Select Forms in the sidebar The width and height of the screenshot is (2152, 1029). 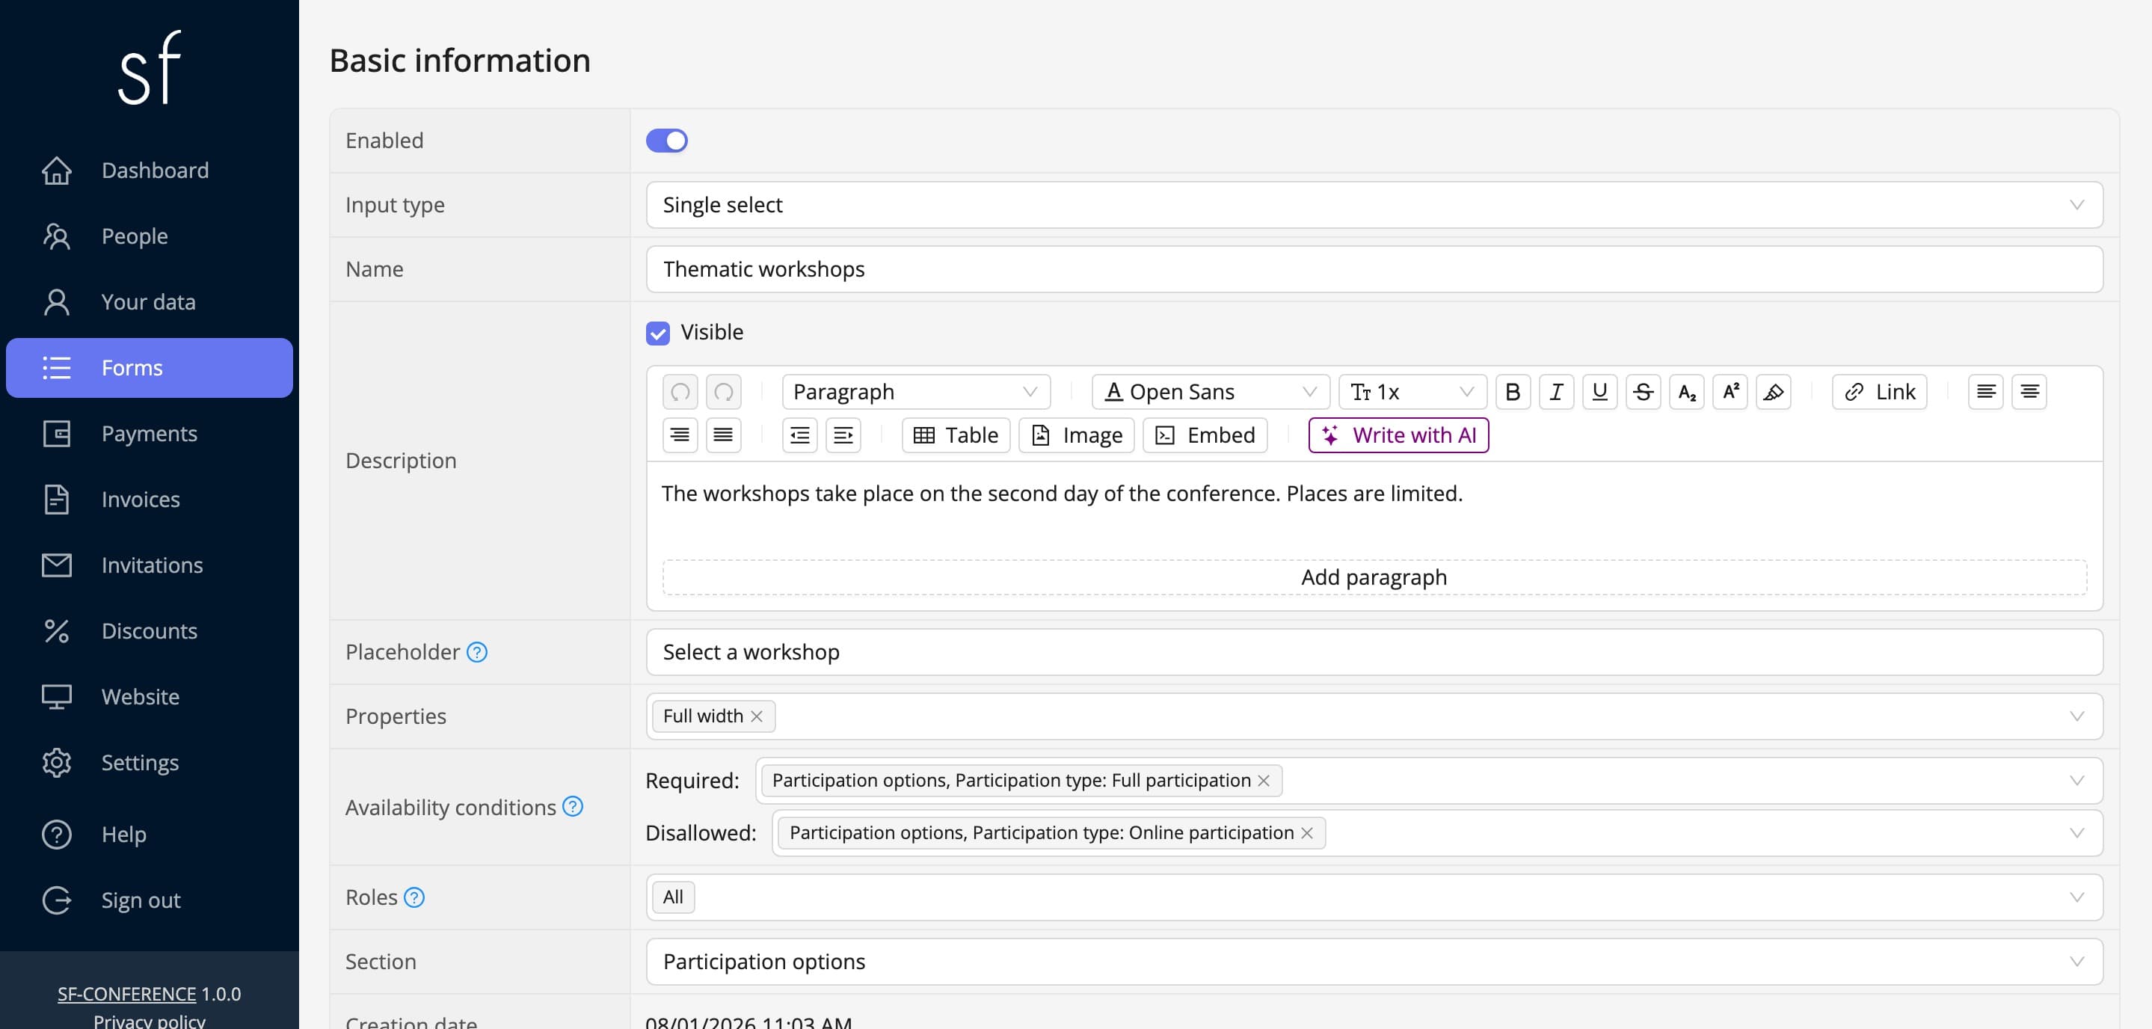coord(150,369)
